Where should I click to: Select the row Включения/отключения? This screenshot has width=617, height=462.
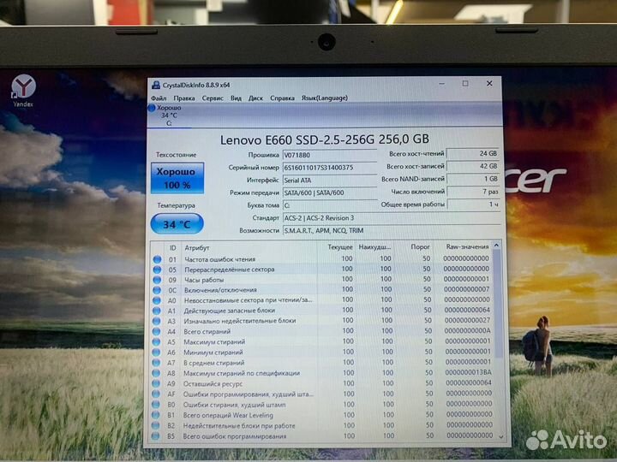click(321, 289)
